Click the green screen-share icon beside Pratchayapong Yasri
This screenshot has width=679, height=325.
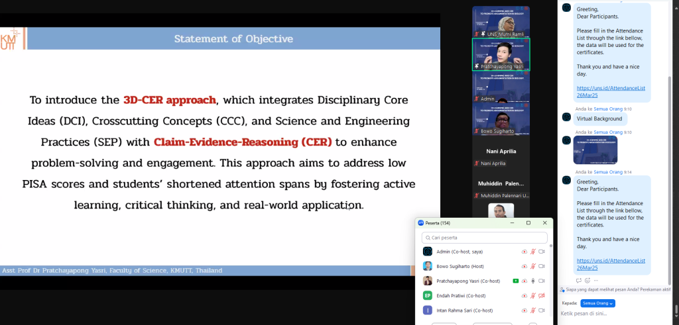point(516,281)
